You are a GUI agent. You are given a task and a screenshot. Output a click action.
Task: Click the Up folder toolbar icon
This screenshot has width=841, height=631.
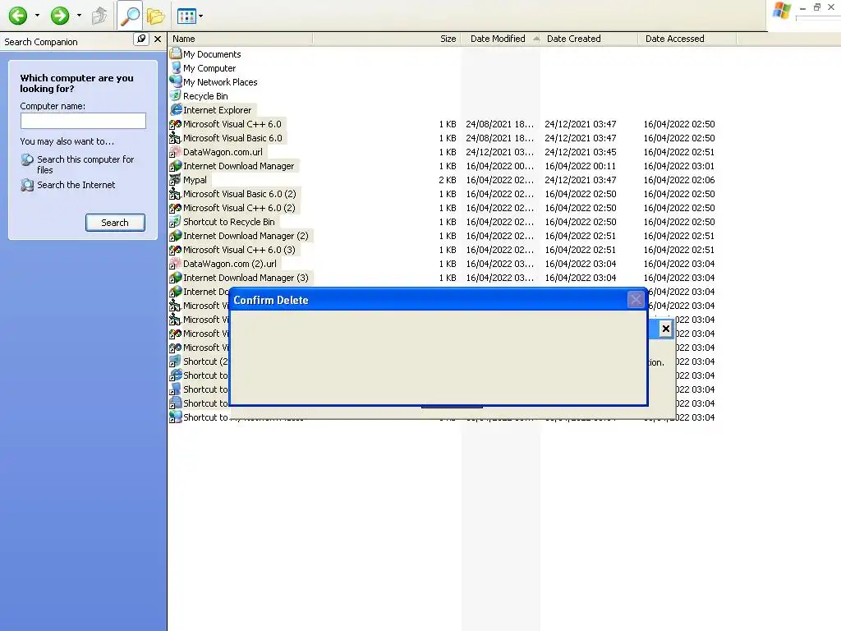[x=99, y=16]
